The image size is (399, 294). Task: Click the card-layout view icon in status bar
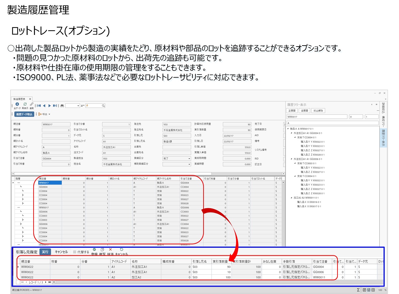(x=369, y=290)
